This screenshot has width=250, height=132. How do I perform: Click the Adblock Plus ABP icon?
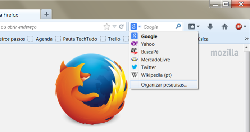click(239, 27)
